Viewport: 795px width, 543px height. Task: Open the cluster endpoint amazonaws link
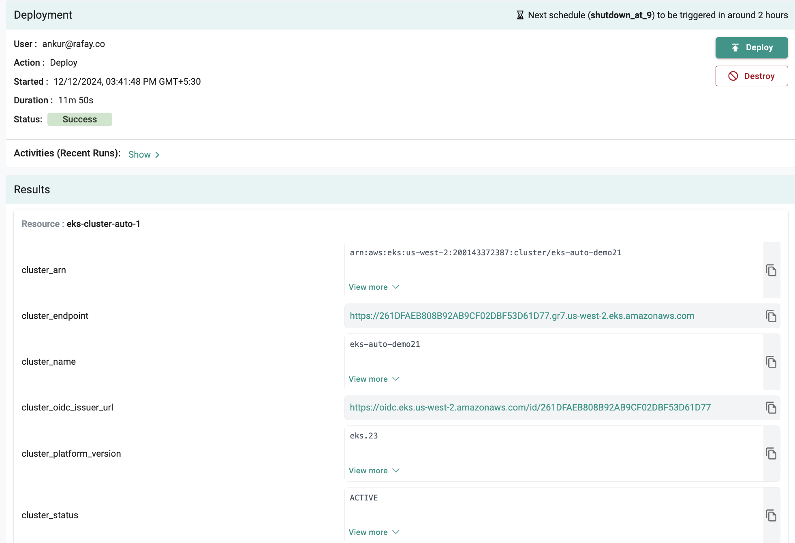click(x=522, y=316)
